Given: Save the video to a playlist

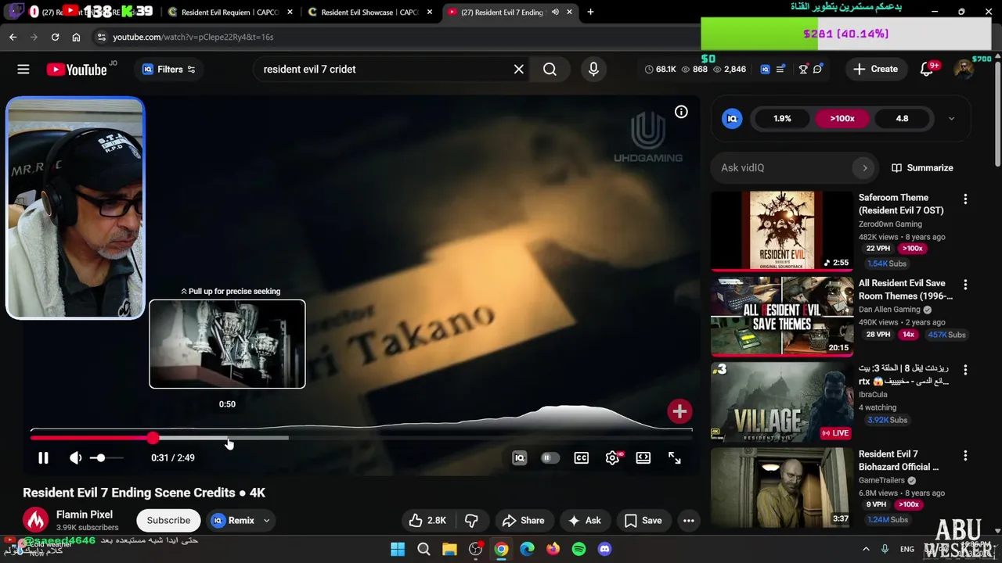Looking at the screenshot, I should pyautogui.click(x=643, y=521).
